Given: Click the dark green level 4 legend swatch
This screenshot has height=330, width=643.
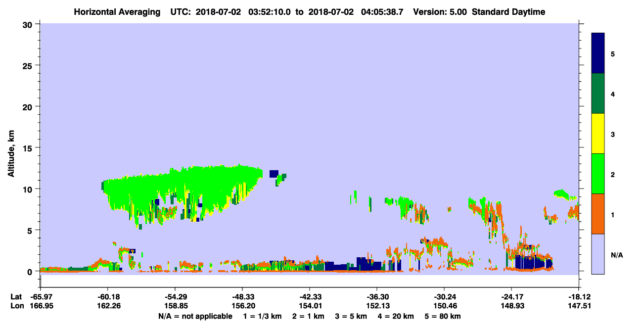Looking at the screenshot, I should [598, 94].
